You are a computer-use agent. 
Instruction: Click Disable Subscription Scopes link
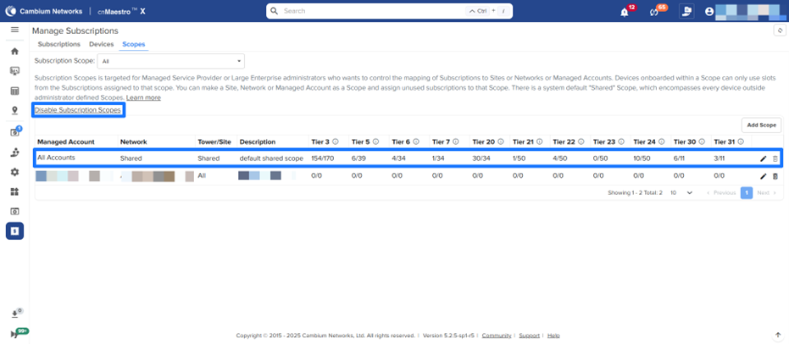coord(78,110)
